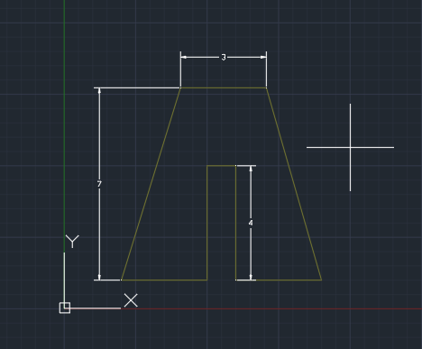Select the left vertical line of the slot
Screen dimensions: 422x349
(207, 223)
